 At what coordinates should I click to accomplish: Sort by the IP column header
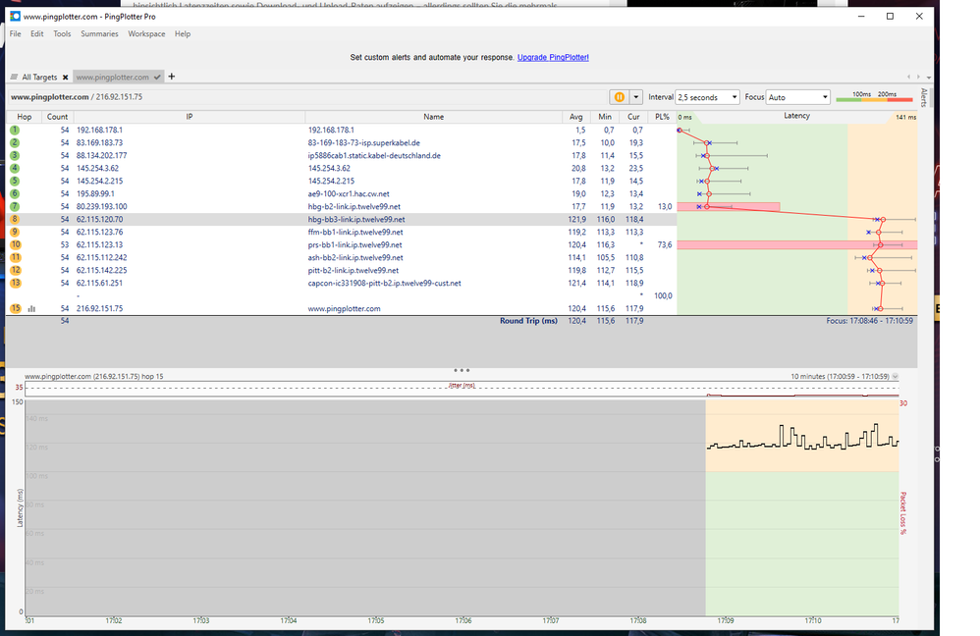(x=190, y=116)
